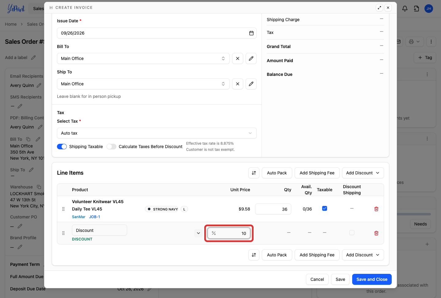Click the top Auto Pack button
441x298 pixels.
click(x=277, y=173)
